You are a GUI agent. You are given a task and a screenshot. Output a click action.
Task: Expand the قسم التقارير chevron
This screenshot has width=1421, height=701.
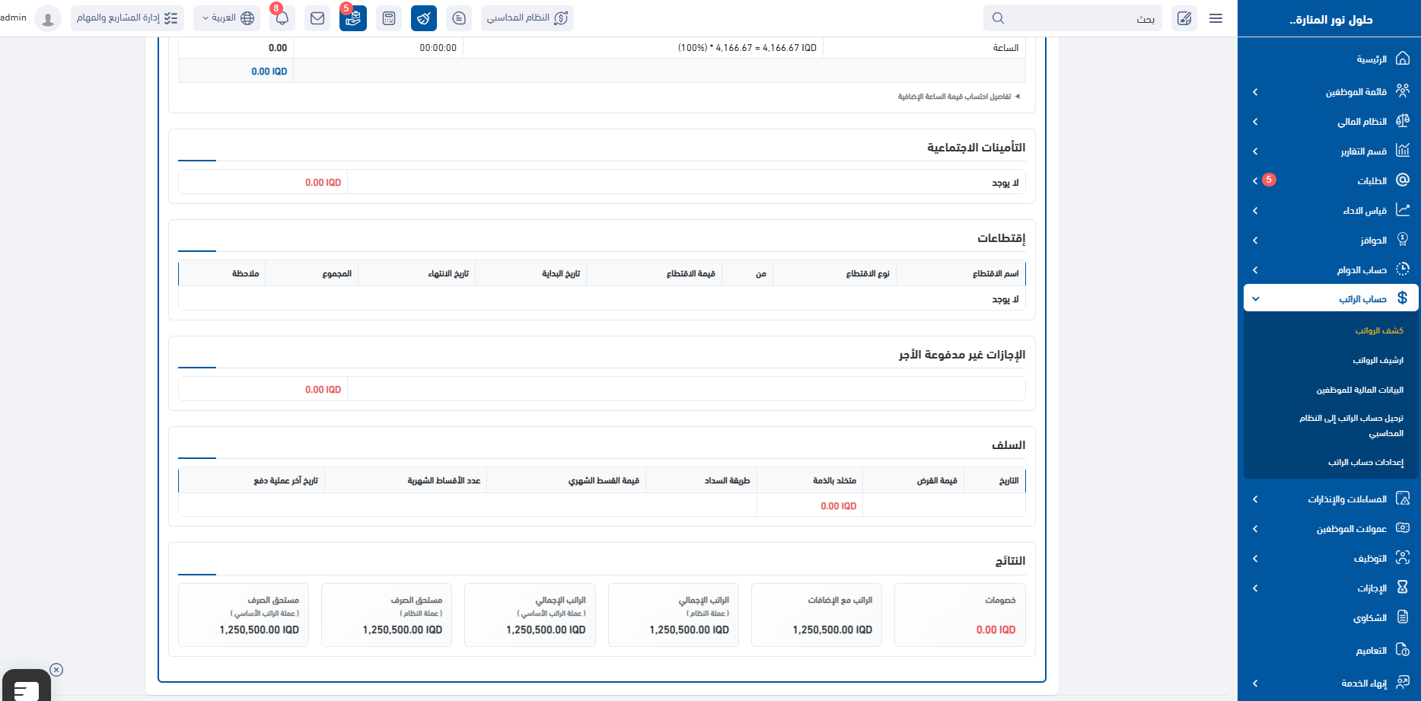pos(1255,151)
